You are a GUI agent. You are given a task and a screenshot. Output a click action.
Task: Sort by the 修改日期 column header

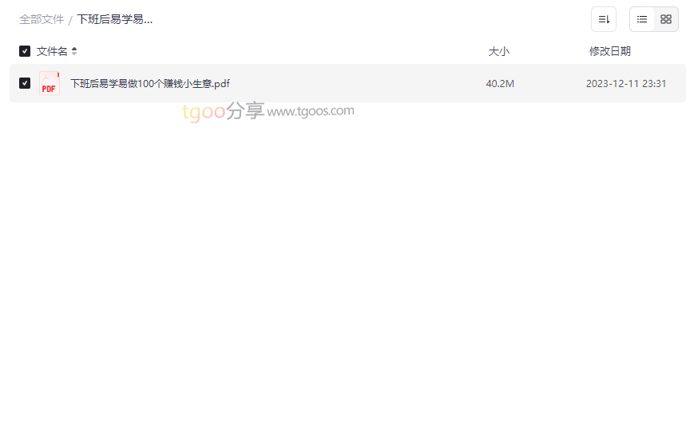(x=610, y=51)
